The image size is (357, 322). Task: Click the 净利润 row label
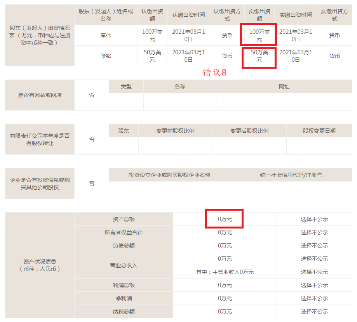click(x=124, y=298)
